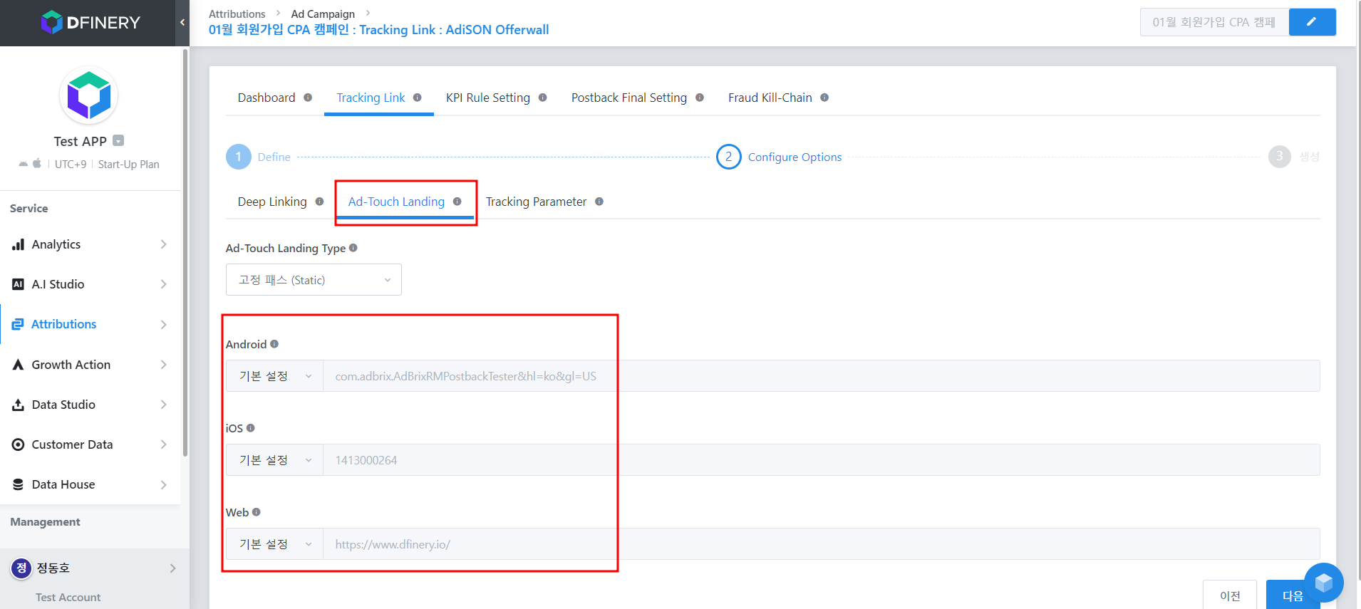The width and height of the screenshot is (1361, 609).
Task: Click the Ad-Touch Landing Type info icon
Action: (353, 248)
